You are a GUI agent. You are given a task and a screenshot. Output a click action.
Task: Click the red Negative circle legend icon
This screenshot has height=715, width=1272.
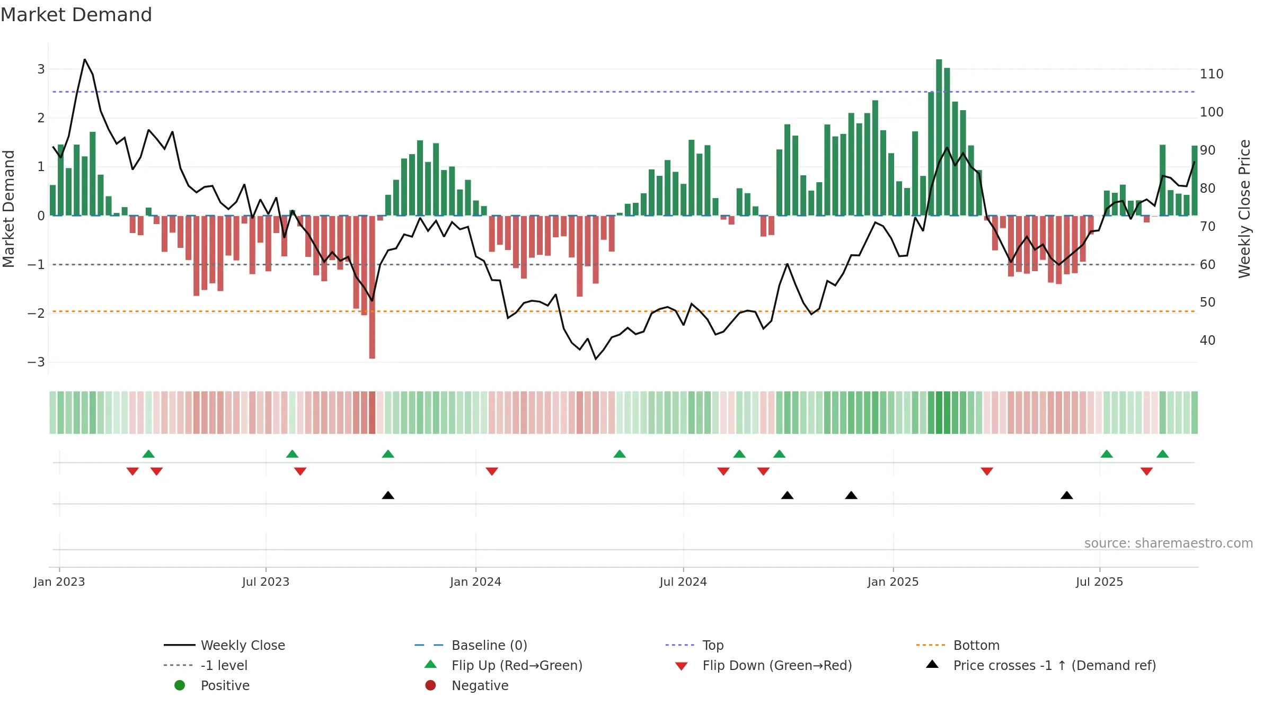[x=430, y=685]
